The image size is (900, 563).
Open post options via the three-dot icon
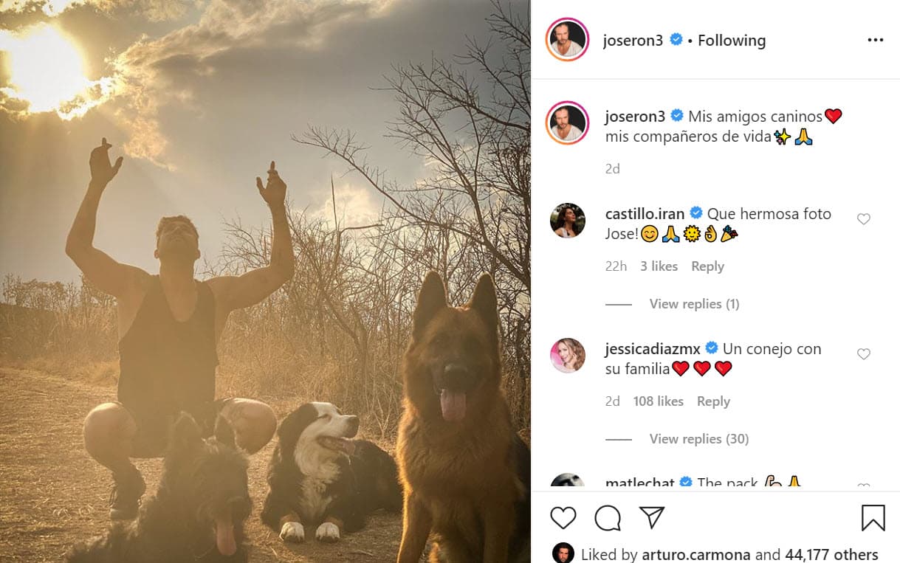pyautogui.click(x=876, y=40)
